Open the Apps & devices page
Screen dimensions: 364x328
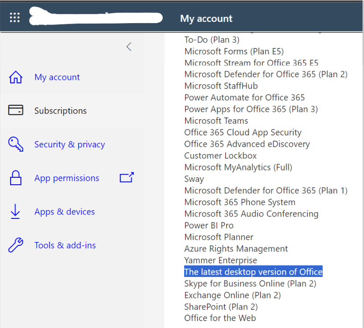point(65,212)
